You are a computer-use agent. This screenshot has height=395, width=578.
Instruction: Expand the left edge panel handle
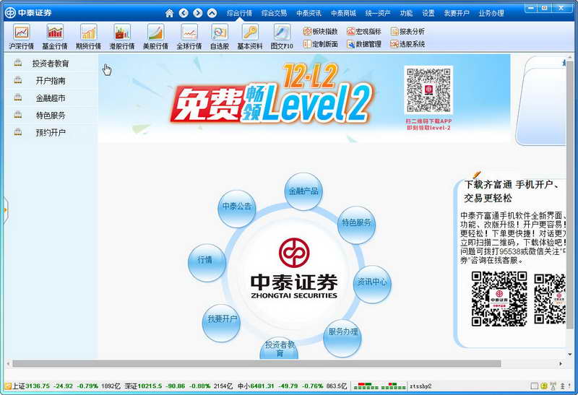coord(5,209)
